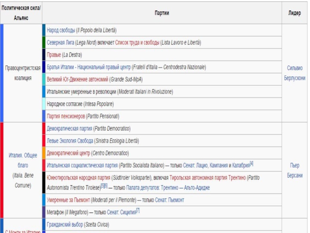Open the Пьемонт region link
The width and height of the screenshot is (310, 233).
click(x=176, y=200)
